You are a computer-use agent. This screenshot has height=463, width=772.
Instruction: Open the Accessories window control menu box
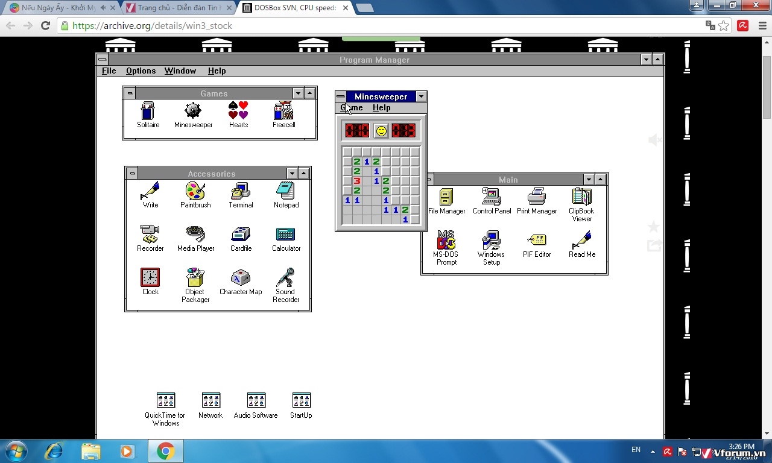pyautogui.click(x=132, y=174)
